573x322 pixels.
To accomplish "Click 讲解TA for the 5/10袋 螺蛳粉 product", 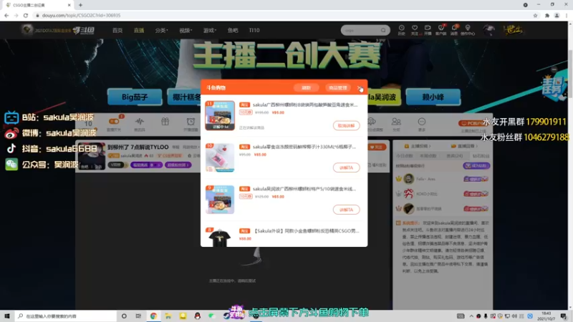I will pyautogui.click(x=346, y=210).
